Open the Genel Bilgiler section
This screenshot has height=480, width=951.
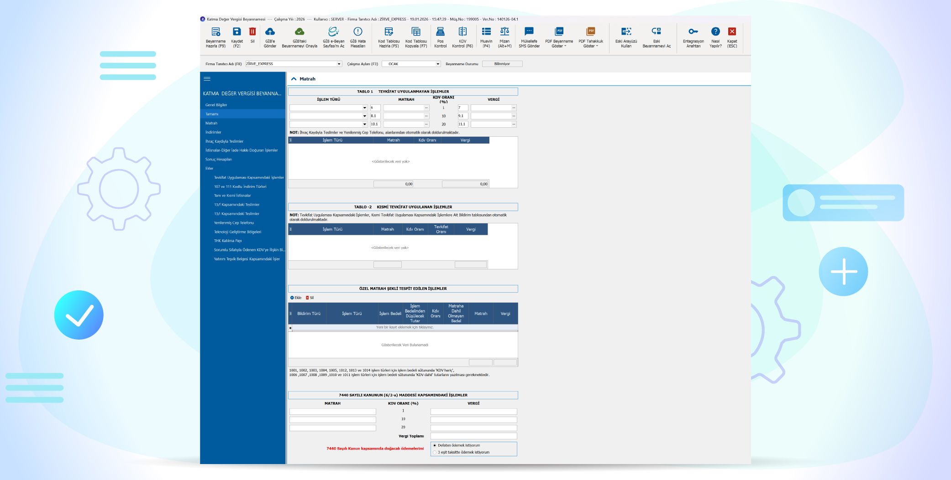point(216,105)
